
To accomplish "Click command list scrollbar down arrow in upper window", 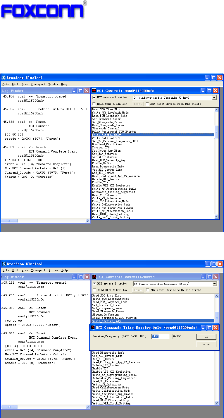I will pos(216,216).
